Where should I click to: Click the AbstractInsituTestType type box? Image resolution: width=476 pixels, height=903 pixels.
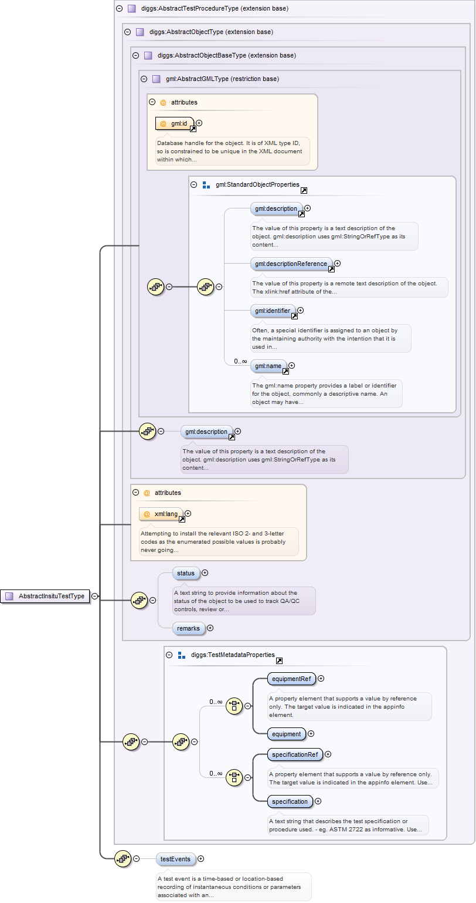click(x=46, y=596)
